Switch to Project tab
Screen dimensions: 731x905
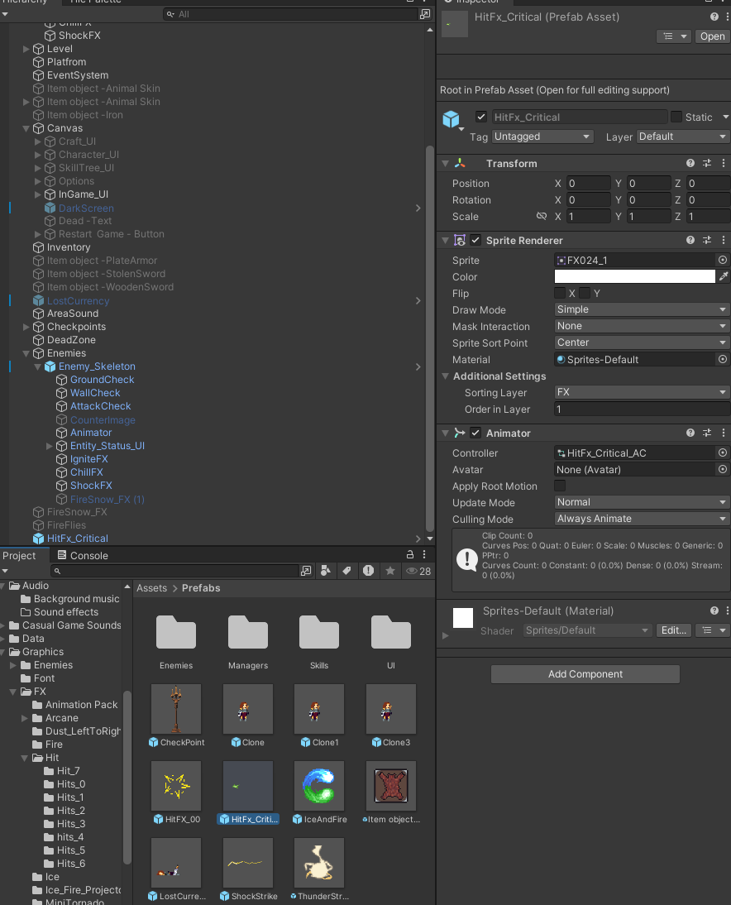19,555
